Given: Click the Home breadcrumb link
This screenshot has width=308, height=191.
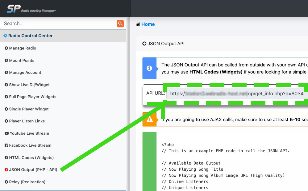Looking at the screenshot, I should pos(148,24).
